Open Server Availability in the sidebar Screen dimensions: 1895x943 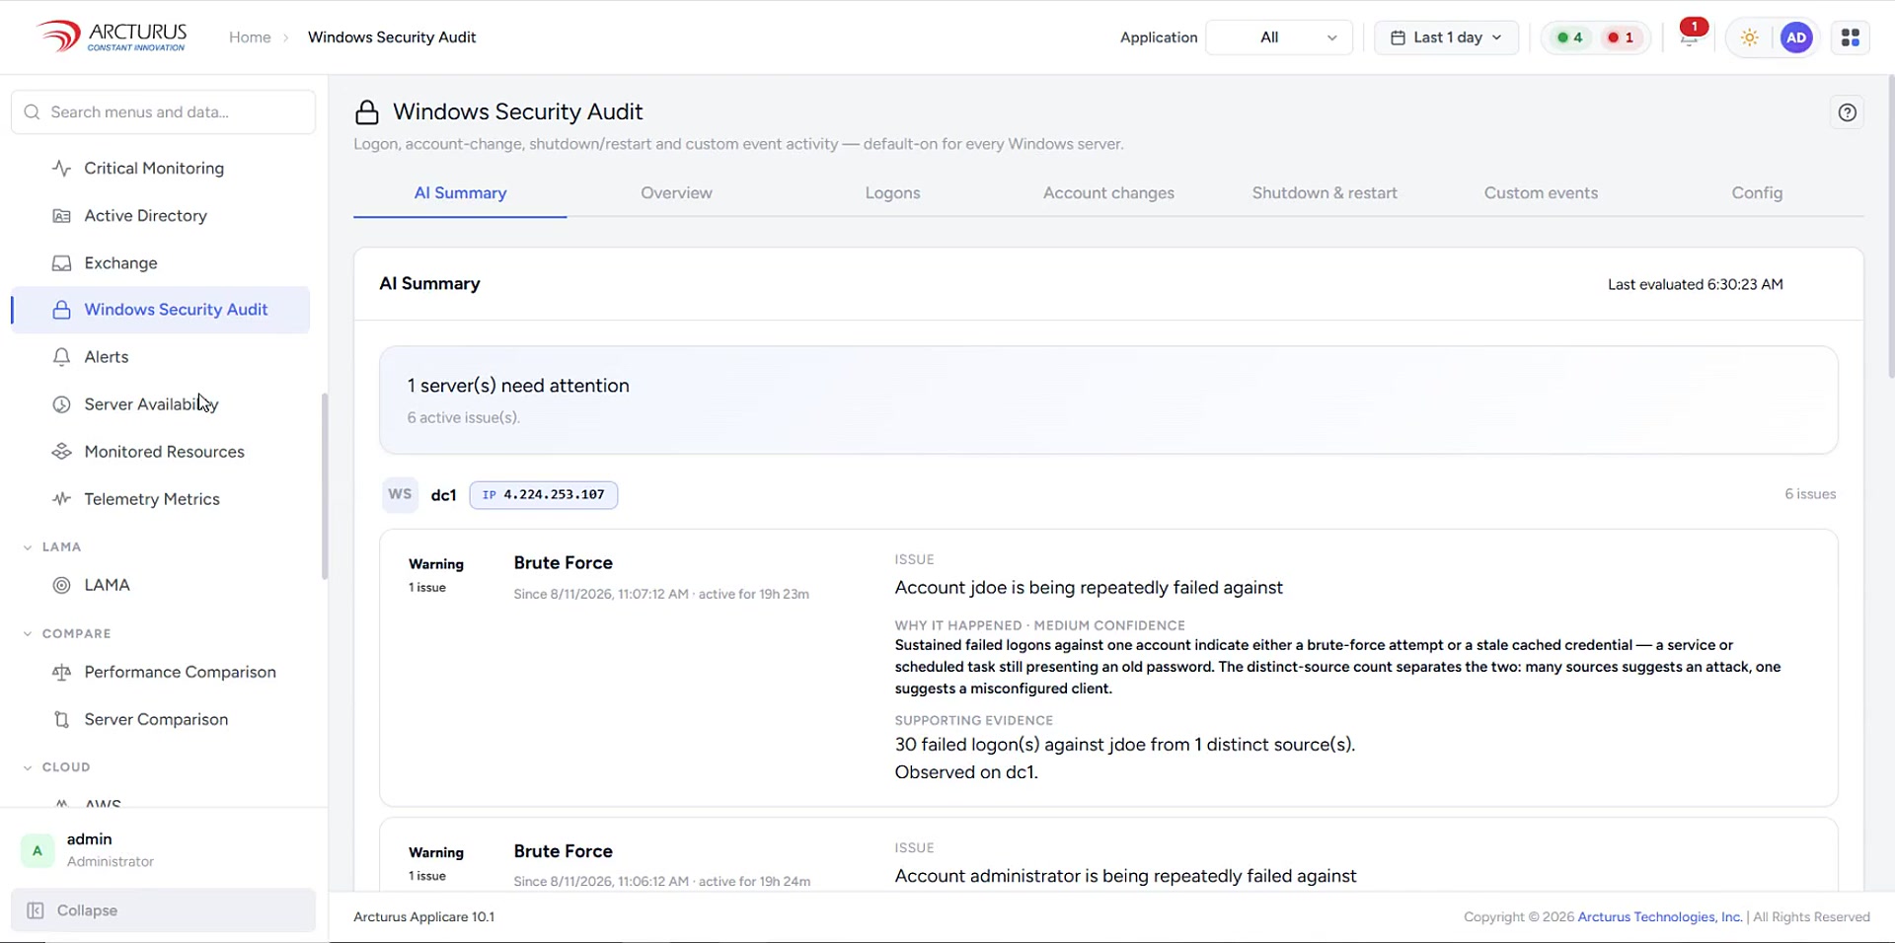pos(160,404)
